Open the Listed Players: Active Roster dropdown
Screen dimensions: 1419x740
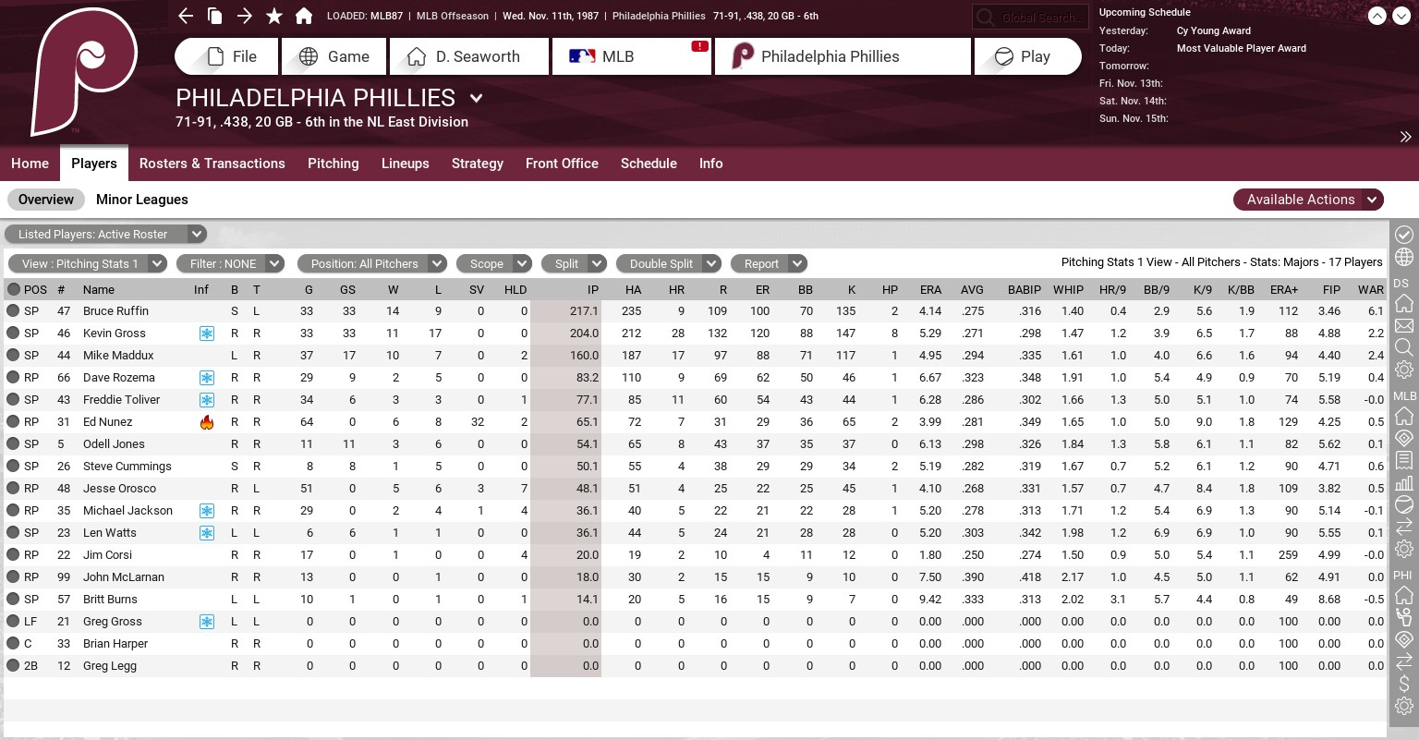105,235
